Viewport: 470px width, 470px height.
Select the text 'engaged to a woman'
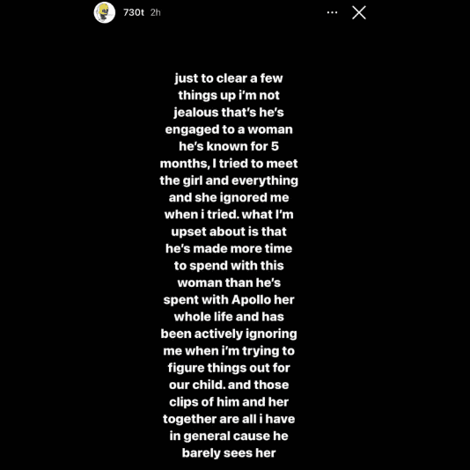(229, 129)
